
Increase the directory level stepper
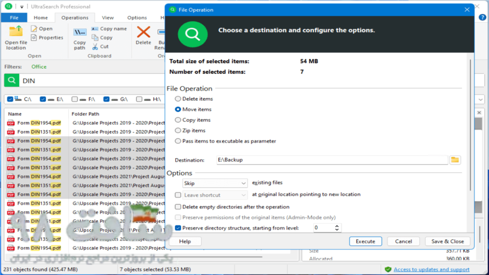click(337, 226)
